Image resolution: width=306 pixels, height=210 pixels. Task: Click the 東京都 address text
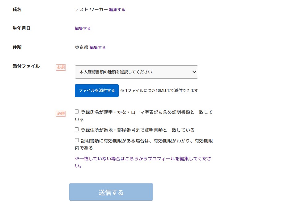81,47
